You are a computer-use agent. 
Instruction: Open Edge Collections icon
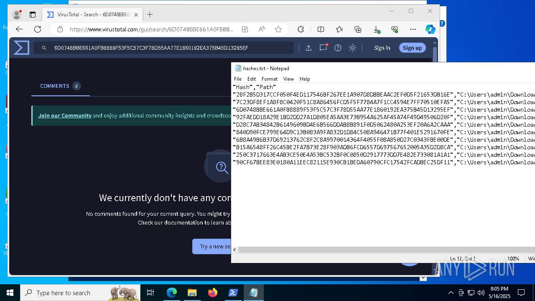358,29
